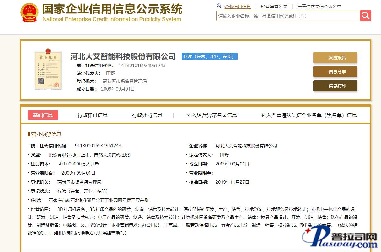Select the 企业信用信息 search category
The image size is (381, 252).
tap(238, 7)
